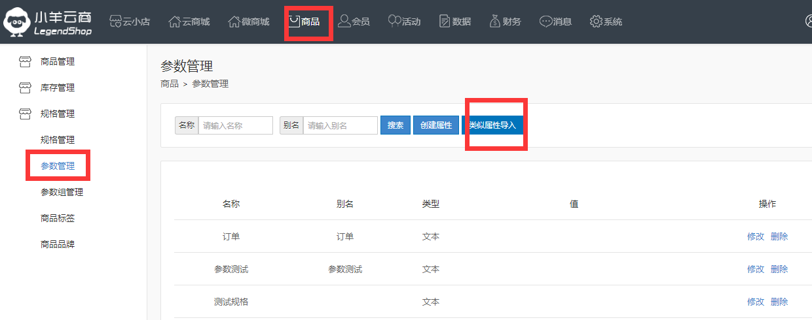Click 删除 for the 订单 row
The image size is (812, 320).
point(779,236)
